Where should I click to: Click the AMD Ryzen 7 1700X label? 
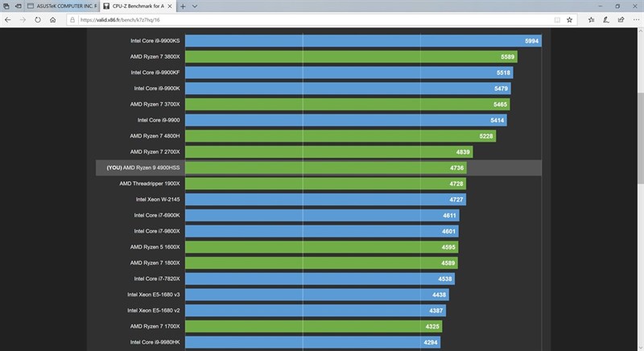[155, 326]
